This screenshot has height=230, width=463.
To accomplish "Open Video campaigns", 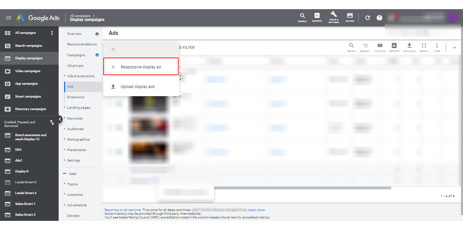I will point(27,71).
